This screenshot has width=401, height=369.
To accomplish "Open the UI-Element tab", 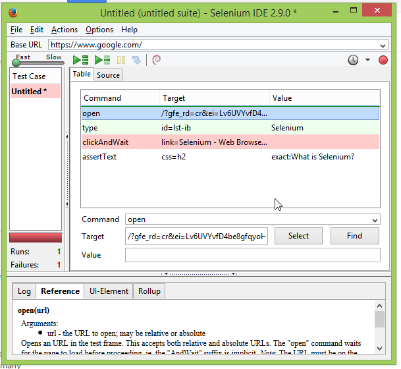I will point(109,291).
